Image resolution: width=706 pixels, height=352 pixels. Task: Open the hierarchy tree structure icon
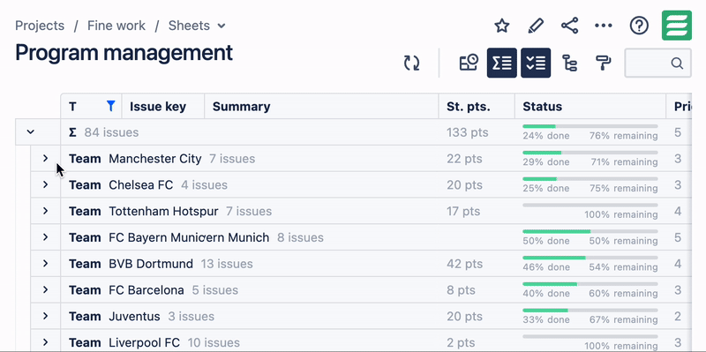[569, 63]
